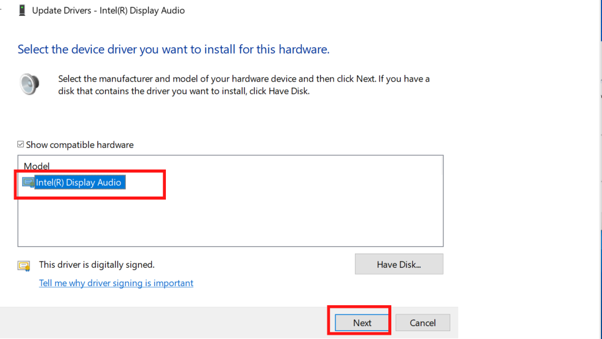Cancel the Update Drivers wizard
Screen dimensions: 602x339
(423, 323)
